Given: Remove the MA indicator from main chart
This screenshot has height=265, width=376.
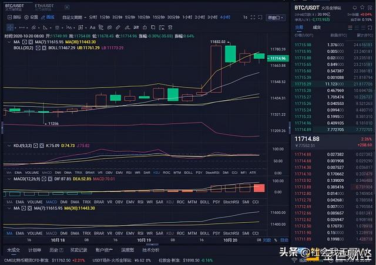Looking at the screenshot, I should pos(31,42).
